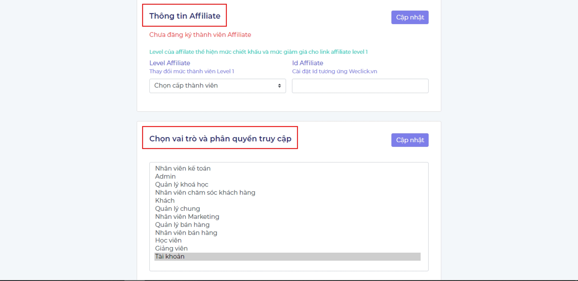The width and height of the screenshot is (578, 281).
Task: Select the Admin role option
Action: click(165, 177)
